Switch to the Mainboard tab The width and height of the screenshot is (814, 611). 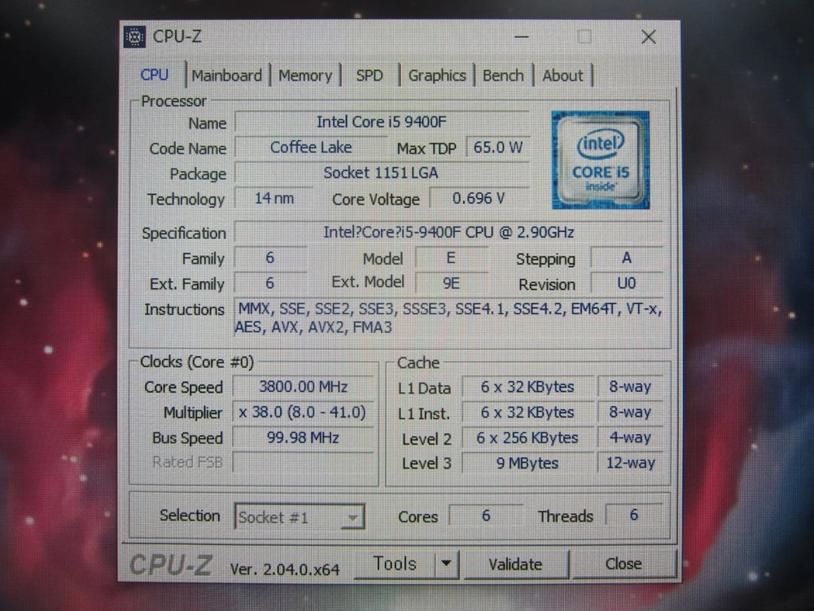click(227, 76)
